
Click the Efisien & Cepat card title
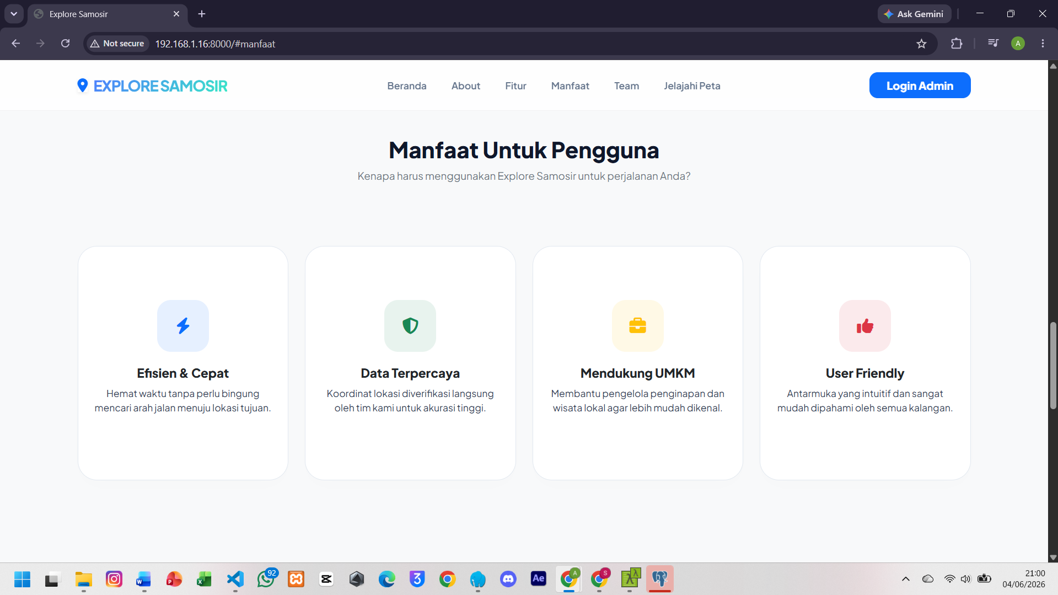coord(183,373)
